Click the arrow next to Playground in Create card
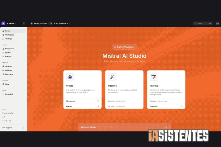Viewport: 221px width, 147px height. tap(98, 101)
